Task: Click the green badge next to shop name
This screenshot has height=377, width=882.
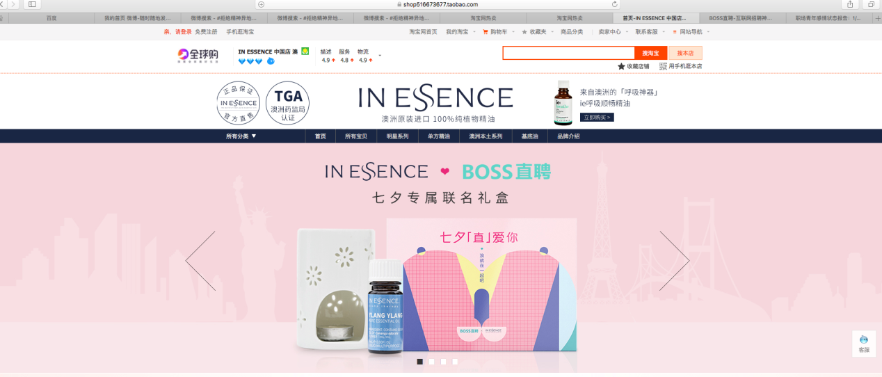Action: pyautogui.click(x=305, y=51)
